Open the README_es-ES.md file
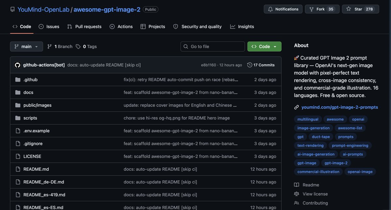391x210 pixels. [x=43, y=207]
